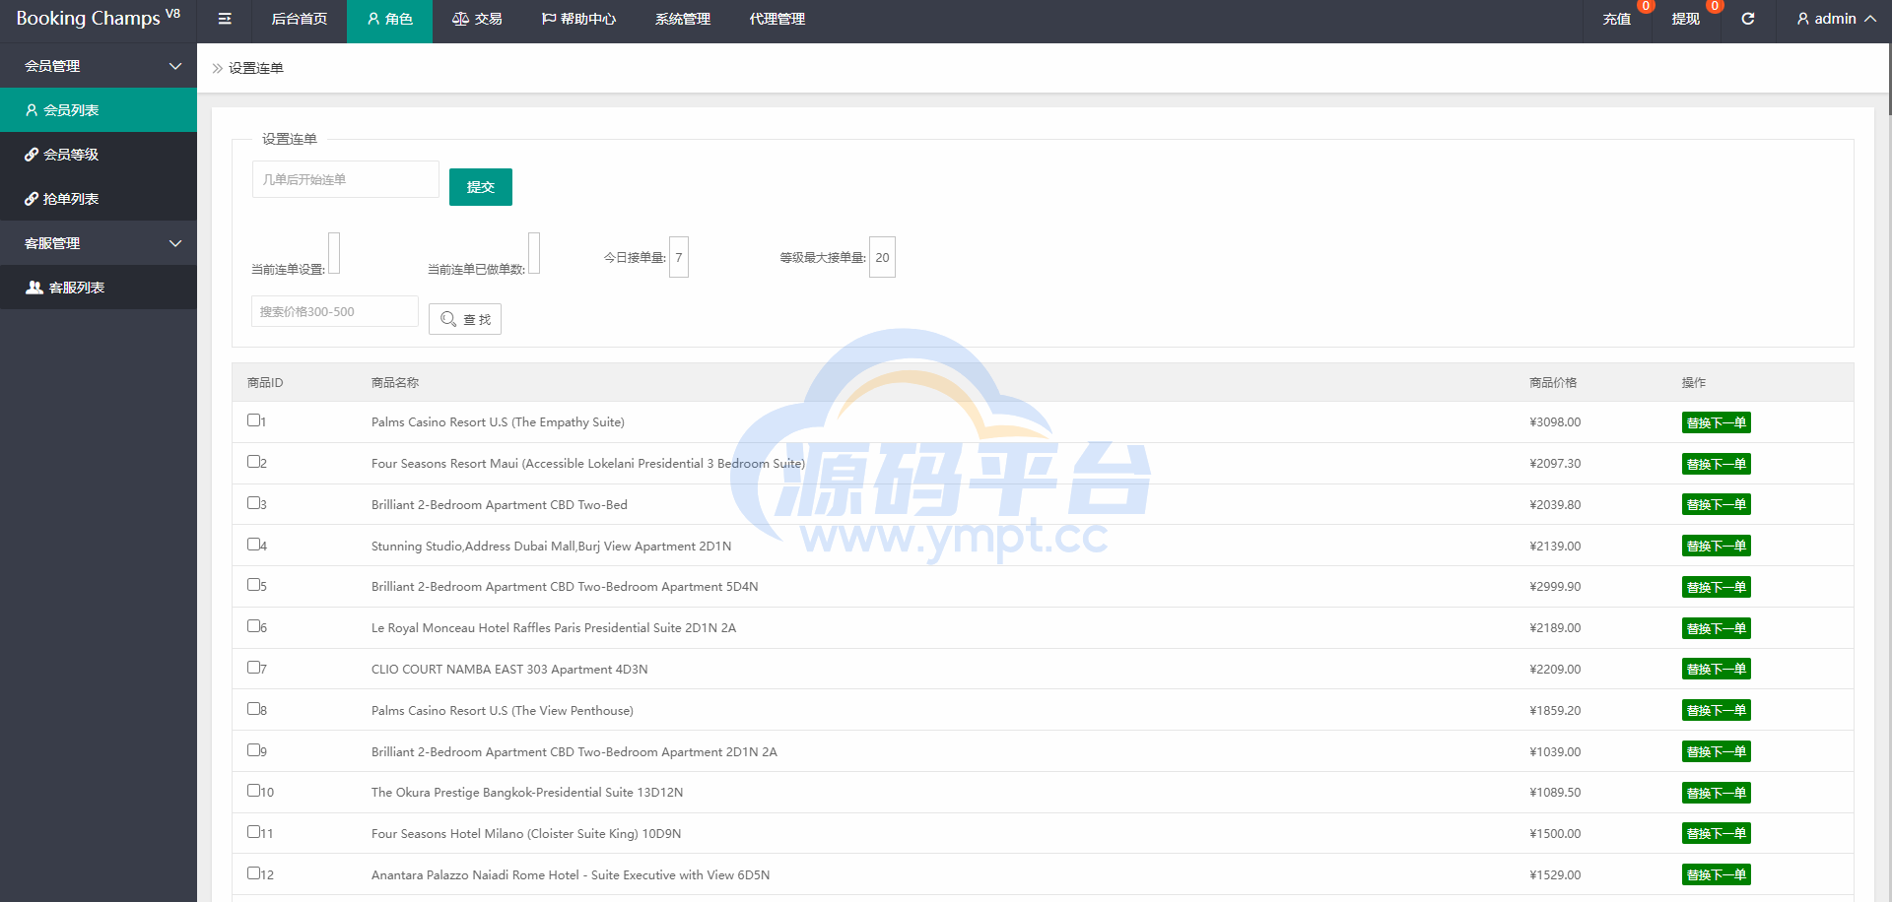The width and height of the screenshot is (1892, 902).
Task: Go to 客服列表 in sidebar
Action: pyautogui.click(x=99, y=288)
